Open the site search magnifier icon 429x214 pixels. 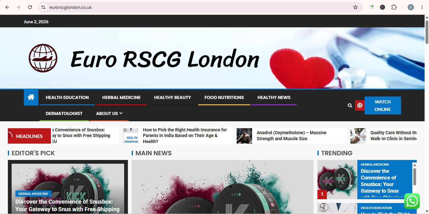click(350, 106)
